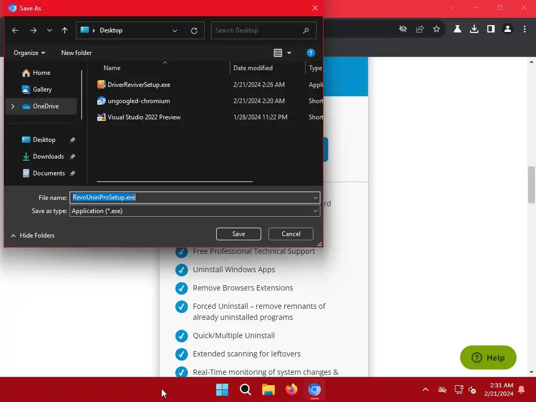Unpin Desktop via its pin icon
This screenshot has width=536, height=402.
tap(72, 140)
